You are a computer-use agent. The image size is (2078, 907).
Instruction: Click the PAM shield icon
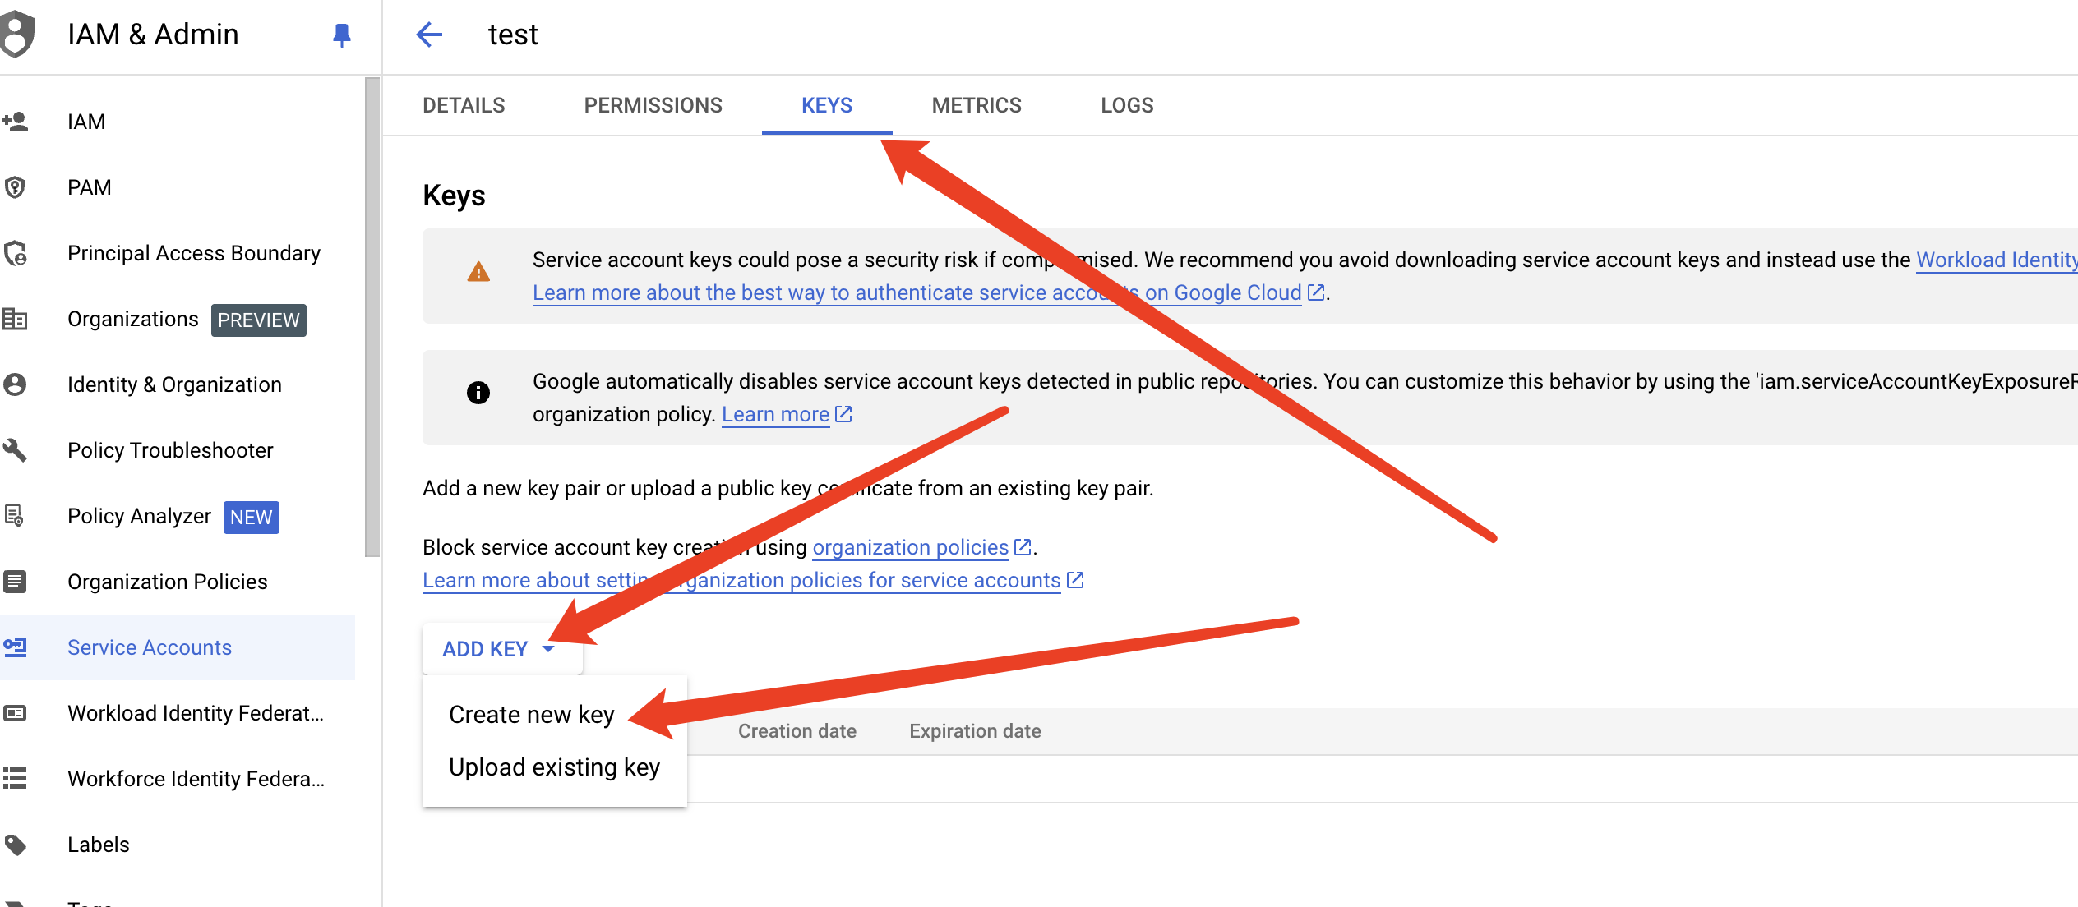click(15, 187)
